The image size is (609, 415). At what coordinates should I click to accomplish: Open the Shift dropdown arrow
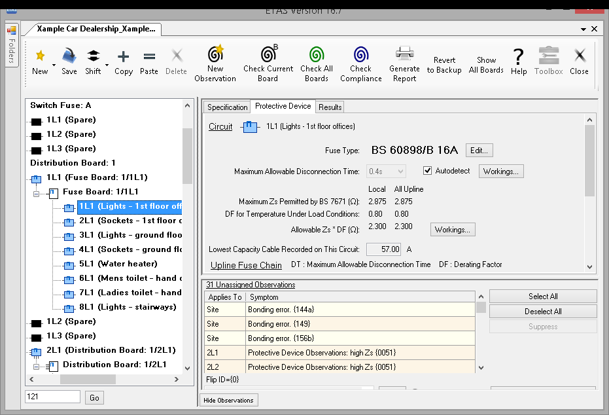pos(107,65)
